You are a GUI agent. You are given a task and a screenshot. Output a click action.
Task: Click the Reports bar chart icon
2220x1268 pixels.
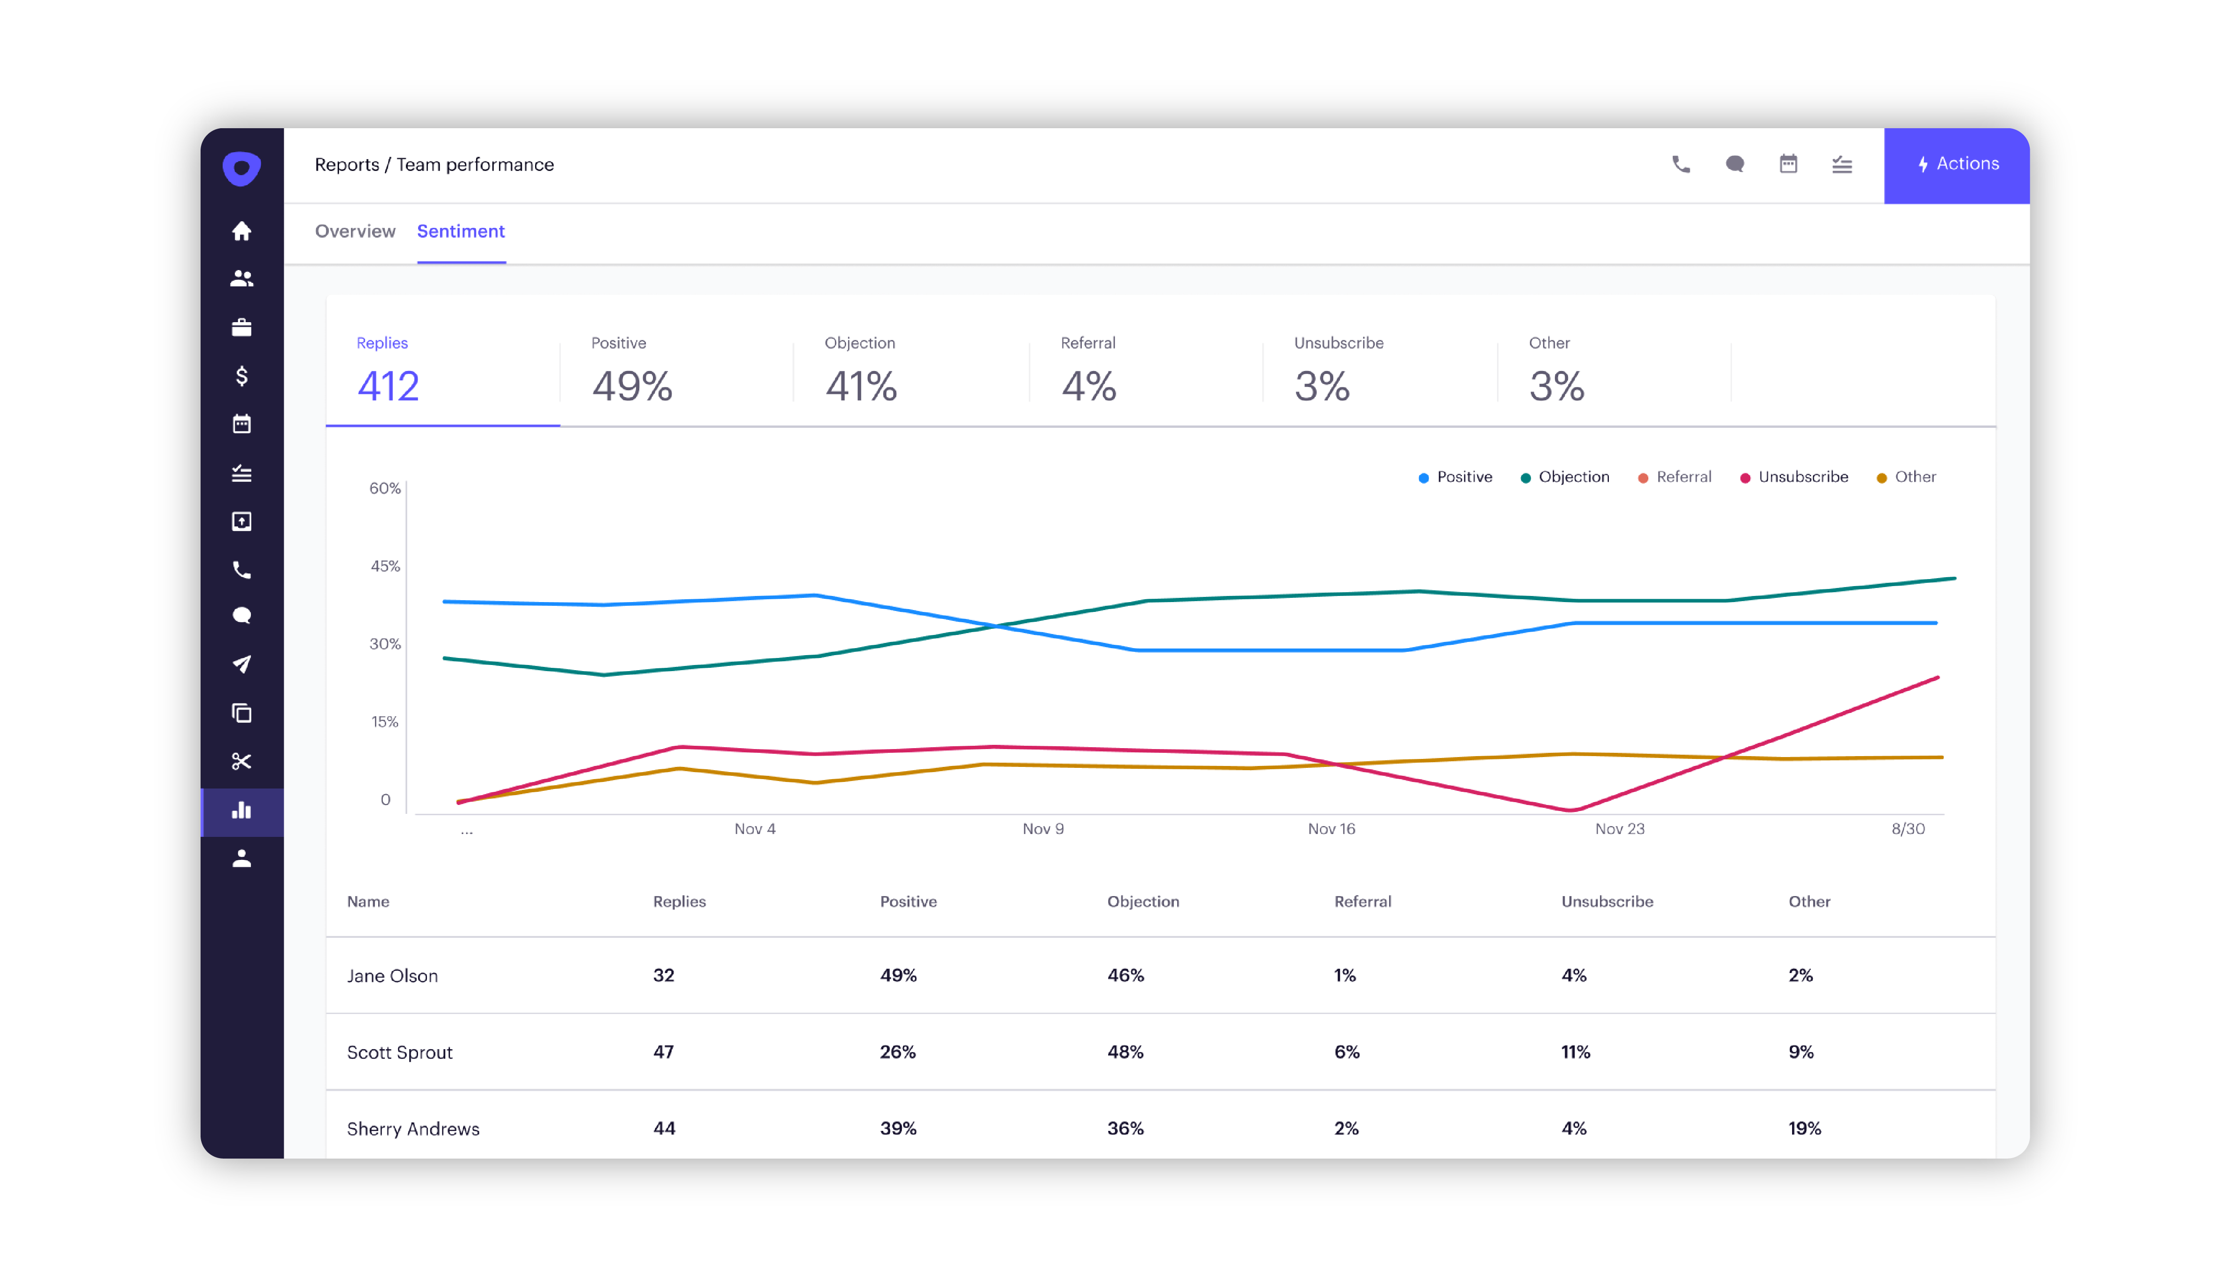click(242, 812)
